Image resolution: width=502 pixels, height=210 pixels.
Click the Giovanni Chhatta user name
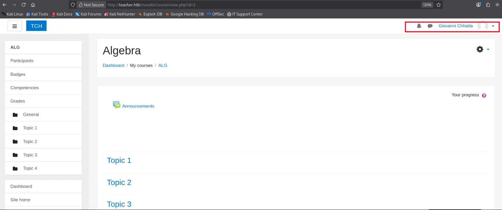[456, 26]
